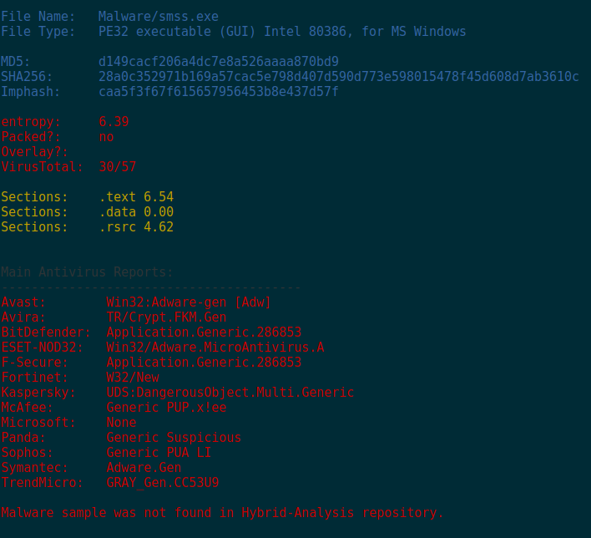591x538 pixels.
Task: Click the Sophos Generic PUA LI result
Action: tap(159, 453)
